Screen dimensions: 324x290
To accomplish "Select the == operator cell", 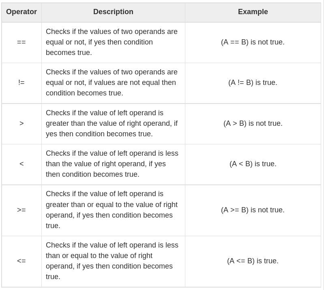I will (x=21, y=42).
